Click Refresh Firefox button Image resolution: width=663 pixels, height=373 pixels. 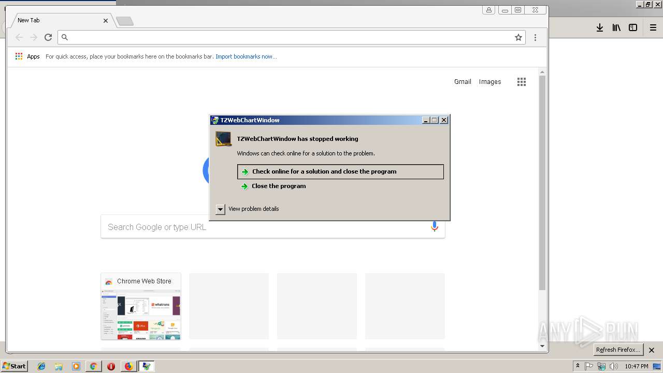pos(618,350)
